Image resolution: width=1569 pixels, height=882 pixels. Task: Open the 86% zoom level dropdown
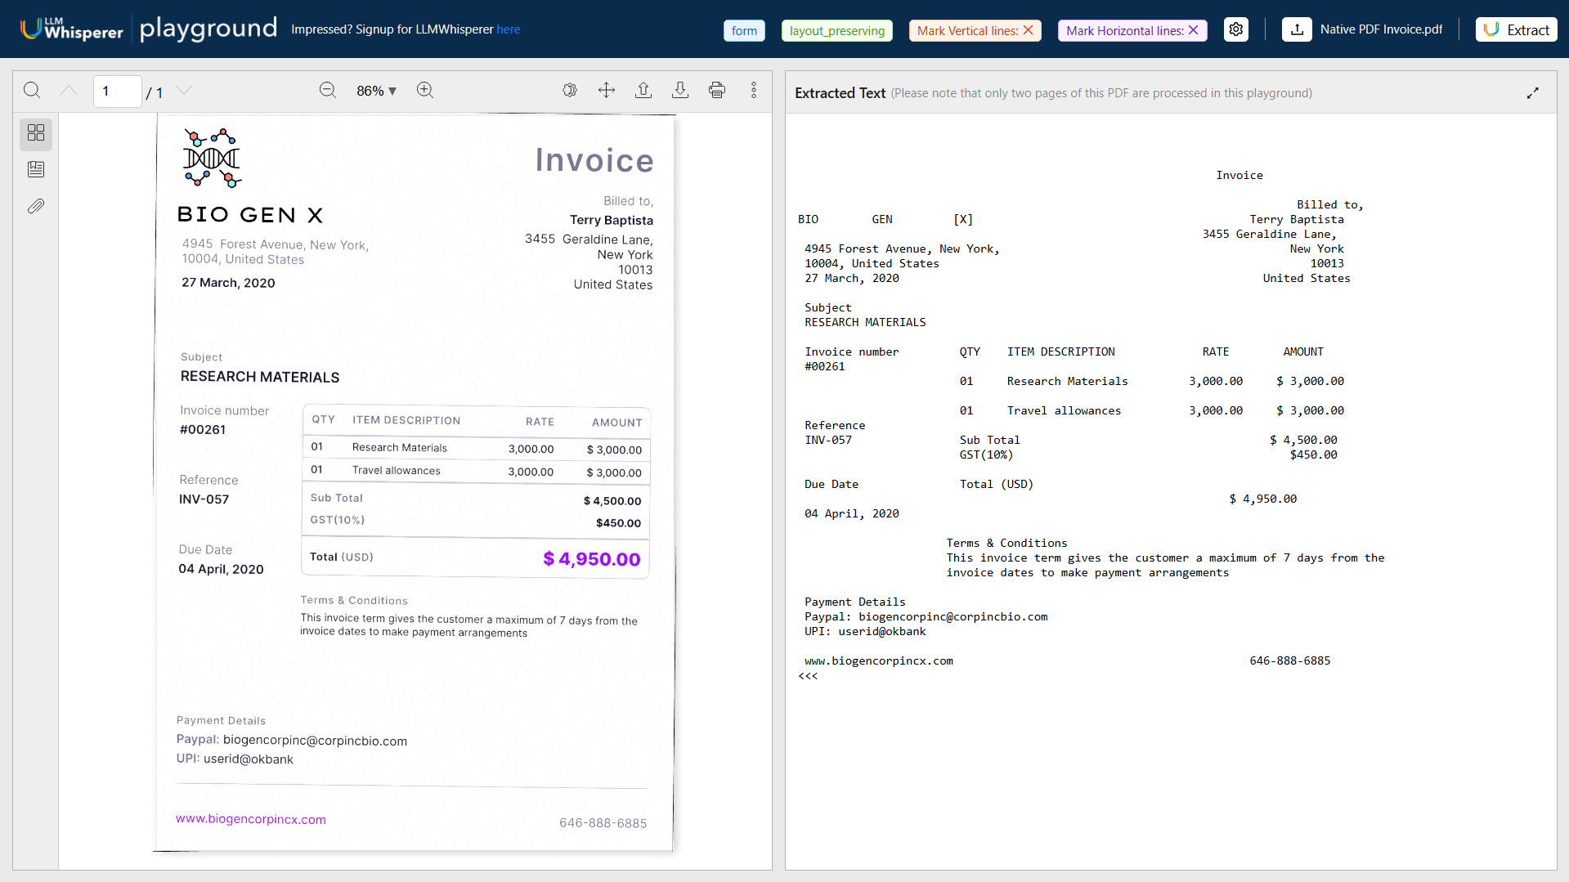click(375, 91)
